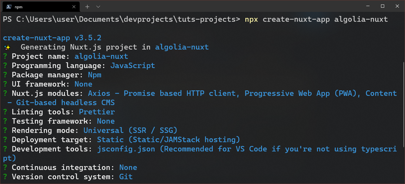Viewport: 405px width, 184px height.
Task: Expand profile options via the down arrow
Action: coord(98,6)
